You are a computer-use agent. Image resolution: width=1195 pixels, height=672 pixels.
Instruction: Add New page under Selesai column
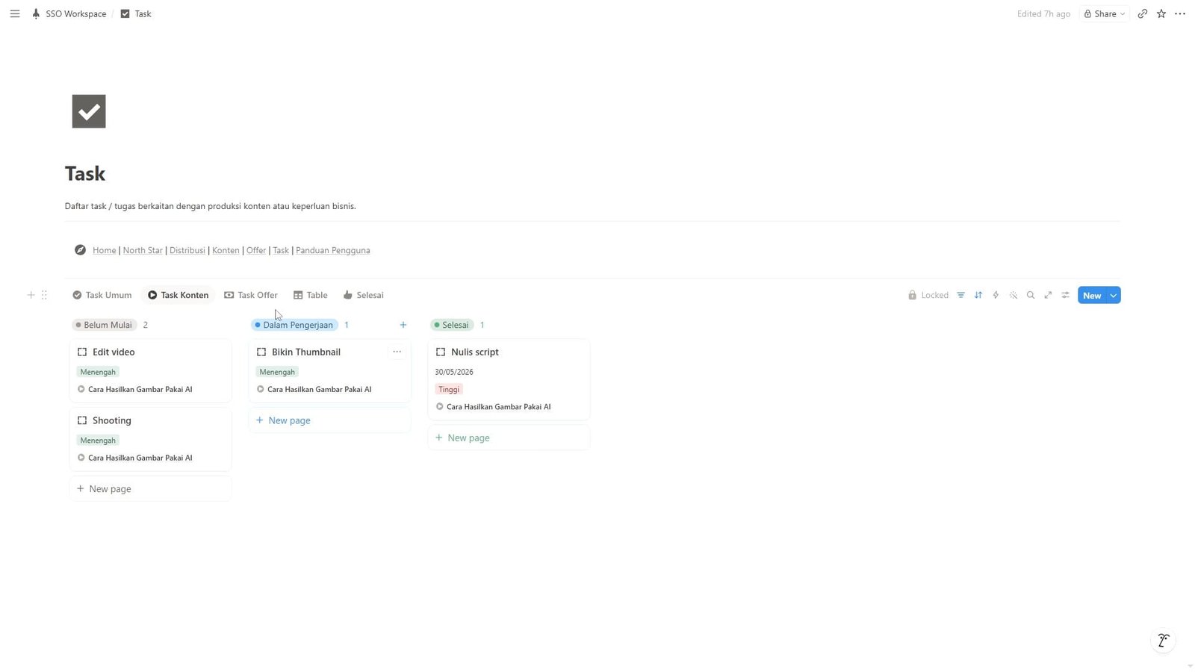[x=509, y=438]
